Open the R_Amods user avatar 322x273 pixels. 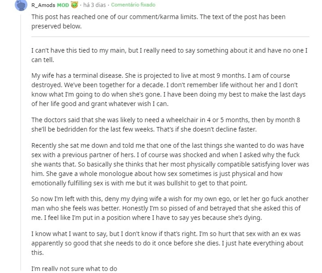pos(21,5)
